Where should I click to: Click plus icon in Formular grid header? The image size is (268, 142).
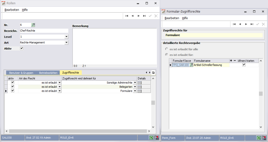[x=231, y=60]
